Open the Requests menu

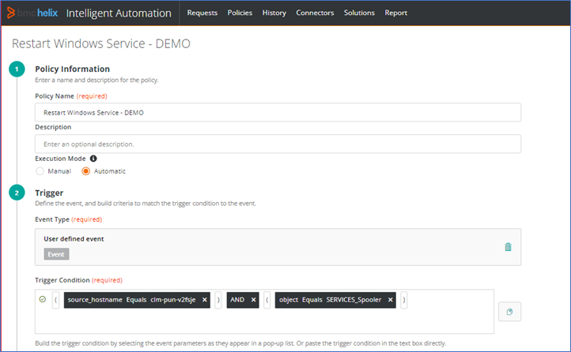pyautogui.click(x=202, y=13)
